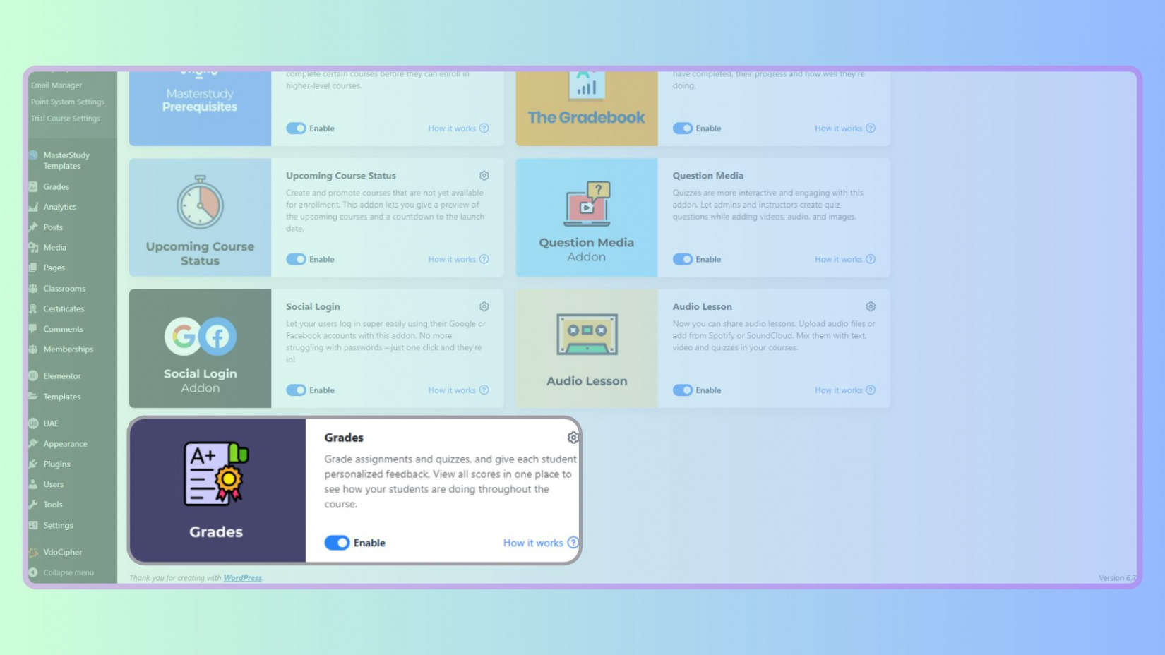
Task: Click Plugins icon in sidebar
Action: coord(33,464)
